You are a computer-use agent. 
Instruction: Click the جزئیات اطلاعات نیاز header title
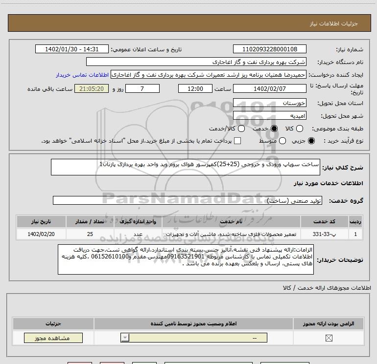coord(333,23)
